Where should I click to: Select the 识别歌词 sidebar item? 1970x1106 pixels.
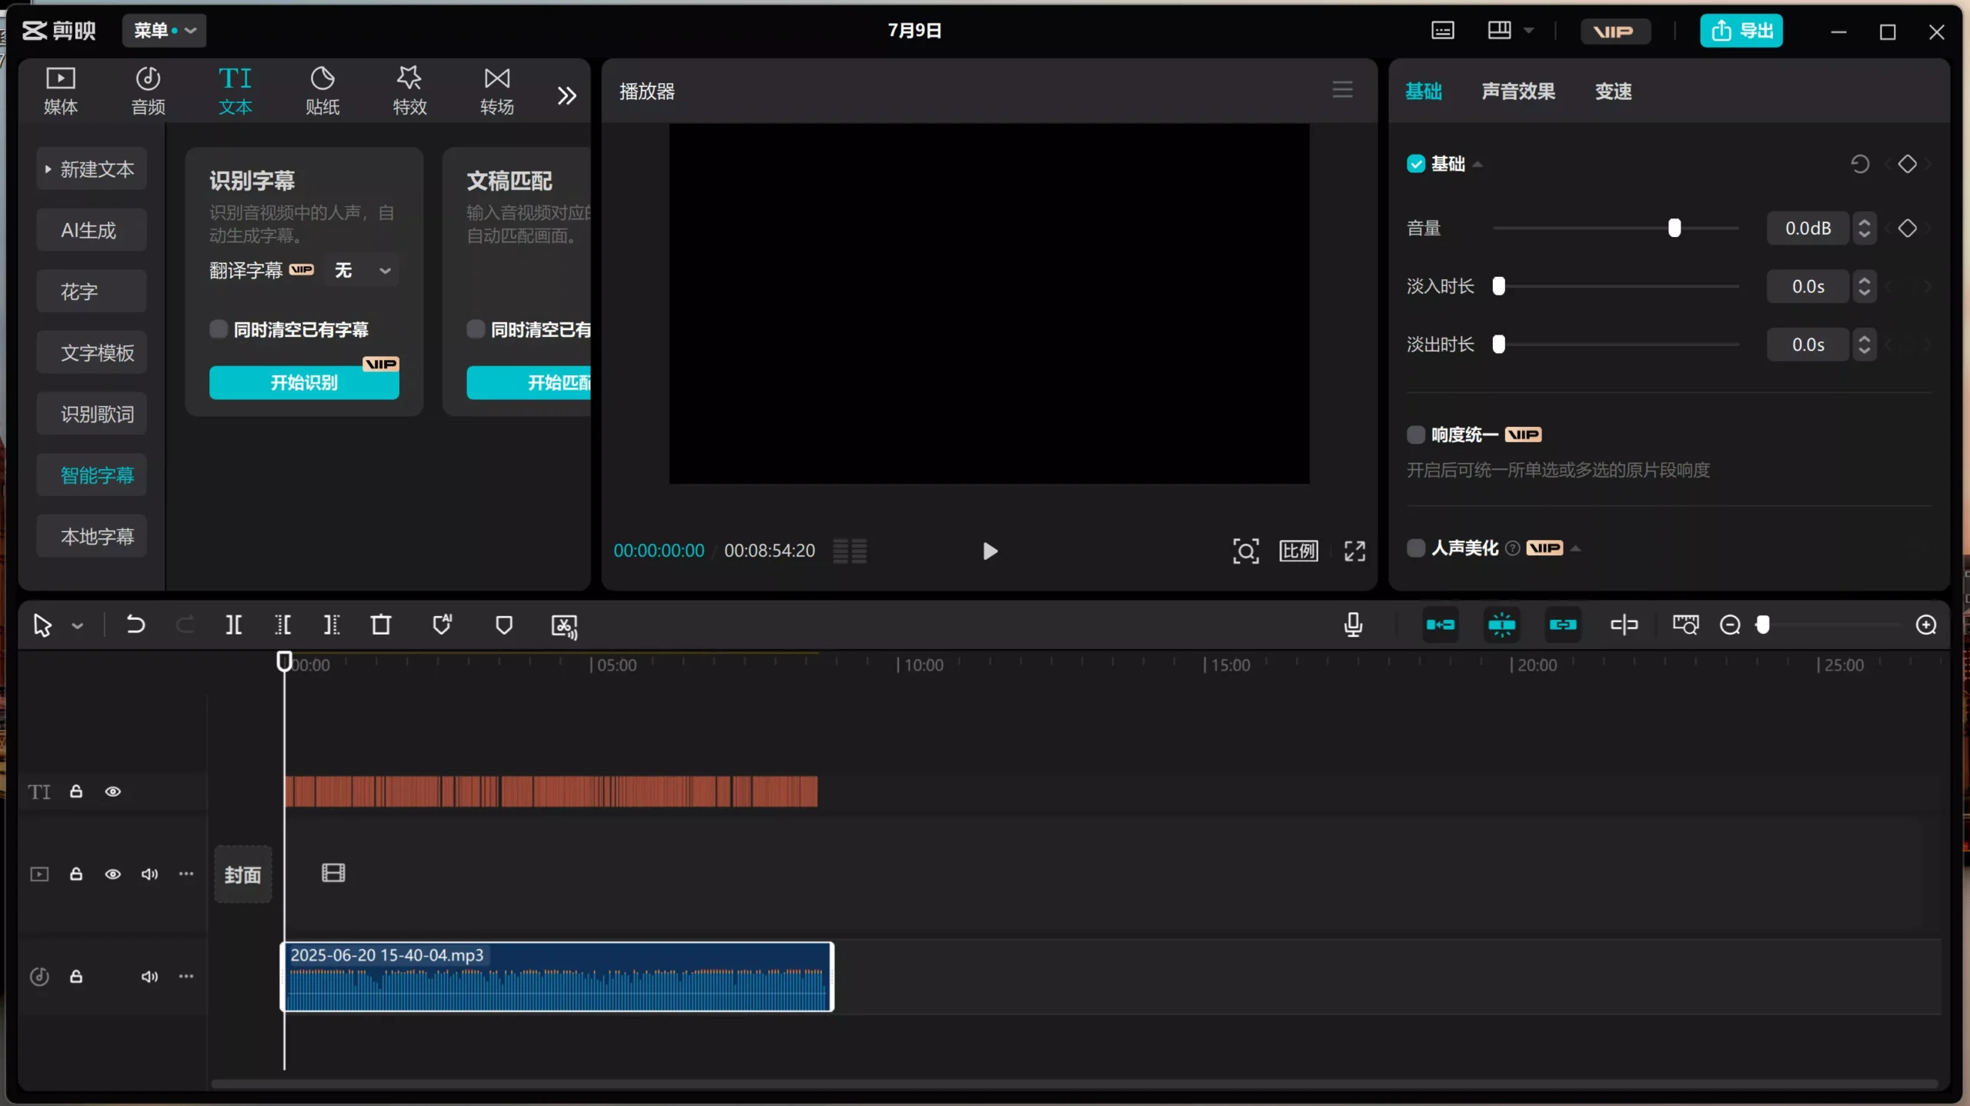tap(96, 414)
